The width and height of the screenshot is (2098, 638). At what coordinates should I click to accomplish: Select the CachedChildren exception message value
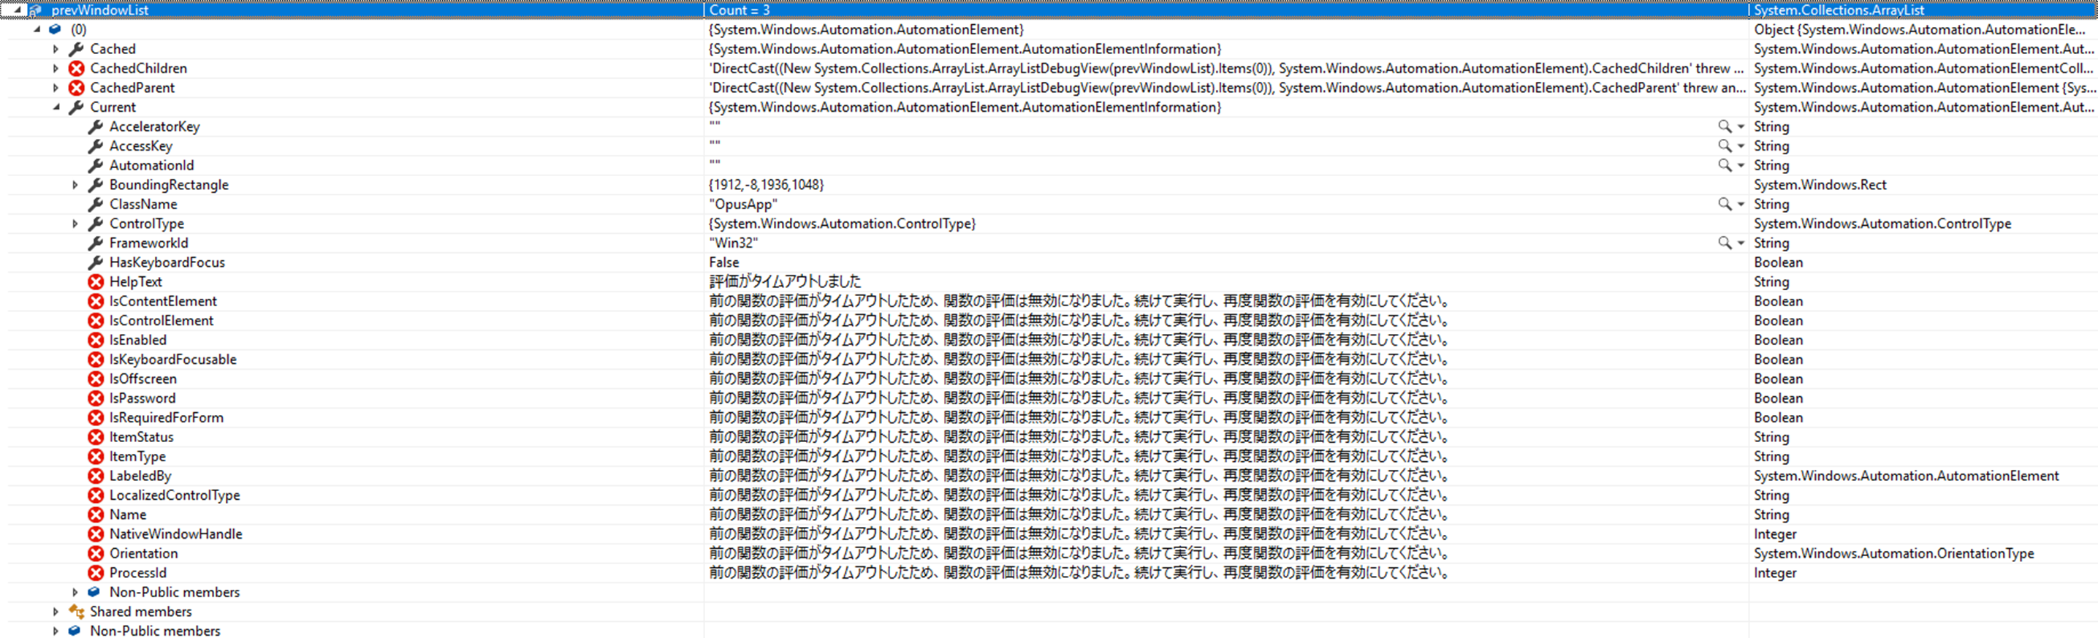1225,69
